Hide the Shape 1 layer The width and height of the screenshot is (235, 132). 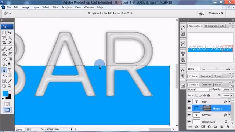[x=189, y=108]
